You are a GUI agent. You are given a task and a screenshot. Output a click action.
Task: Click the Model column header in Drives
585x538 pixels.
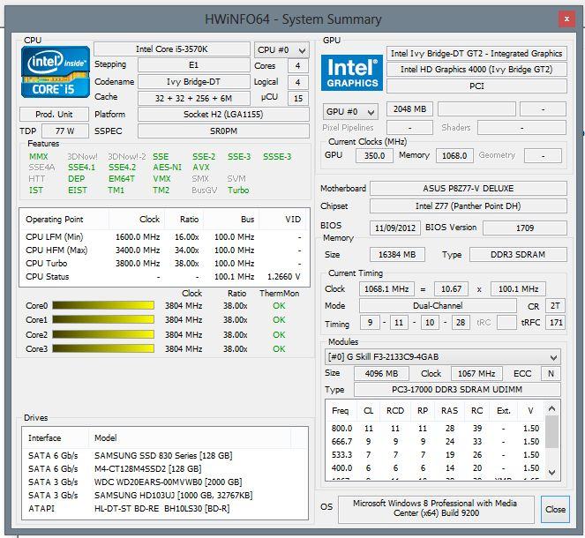click(x=190, y=437)
